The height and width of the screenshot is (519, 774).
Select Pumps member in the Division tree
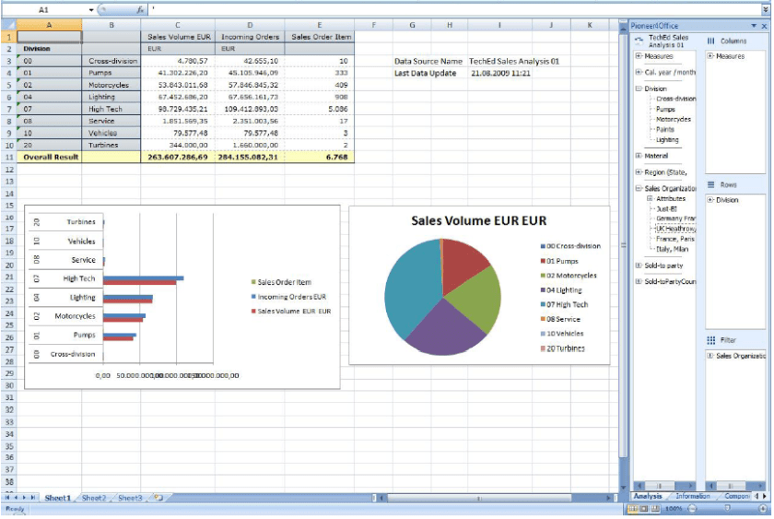[x=665, y=109]
